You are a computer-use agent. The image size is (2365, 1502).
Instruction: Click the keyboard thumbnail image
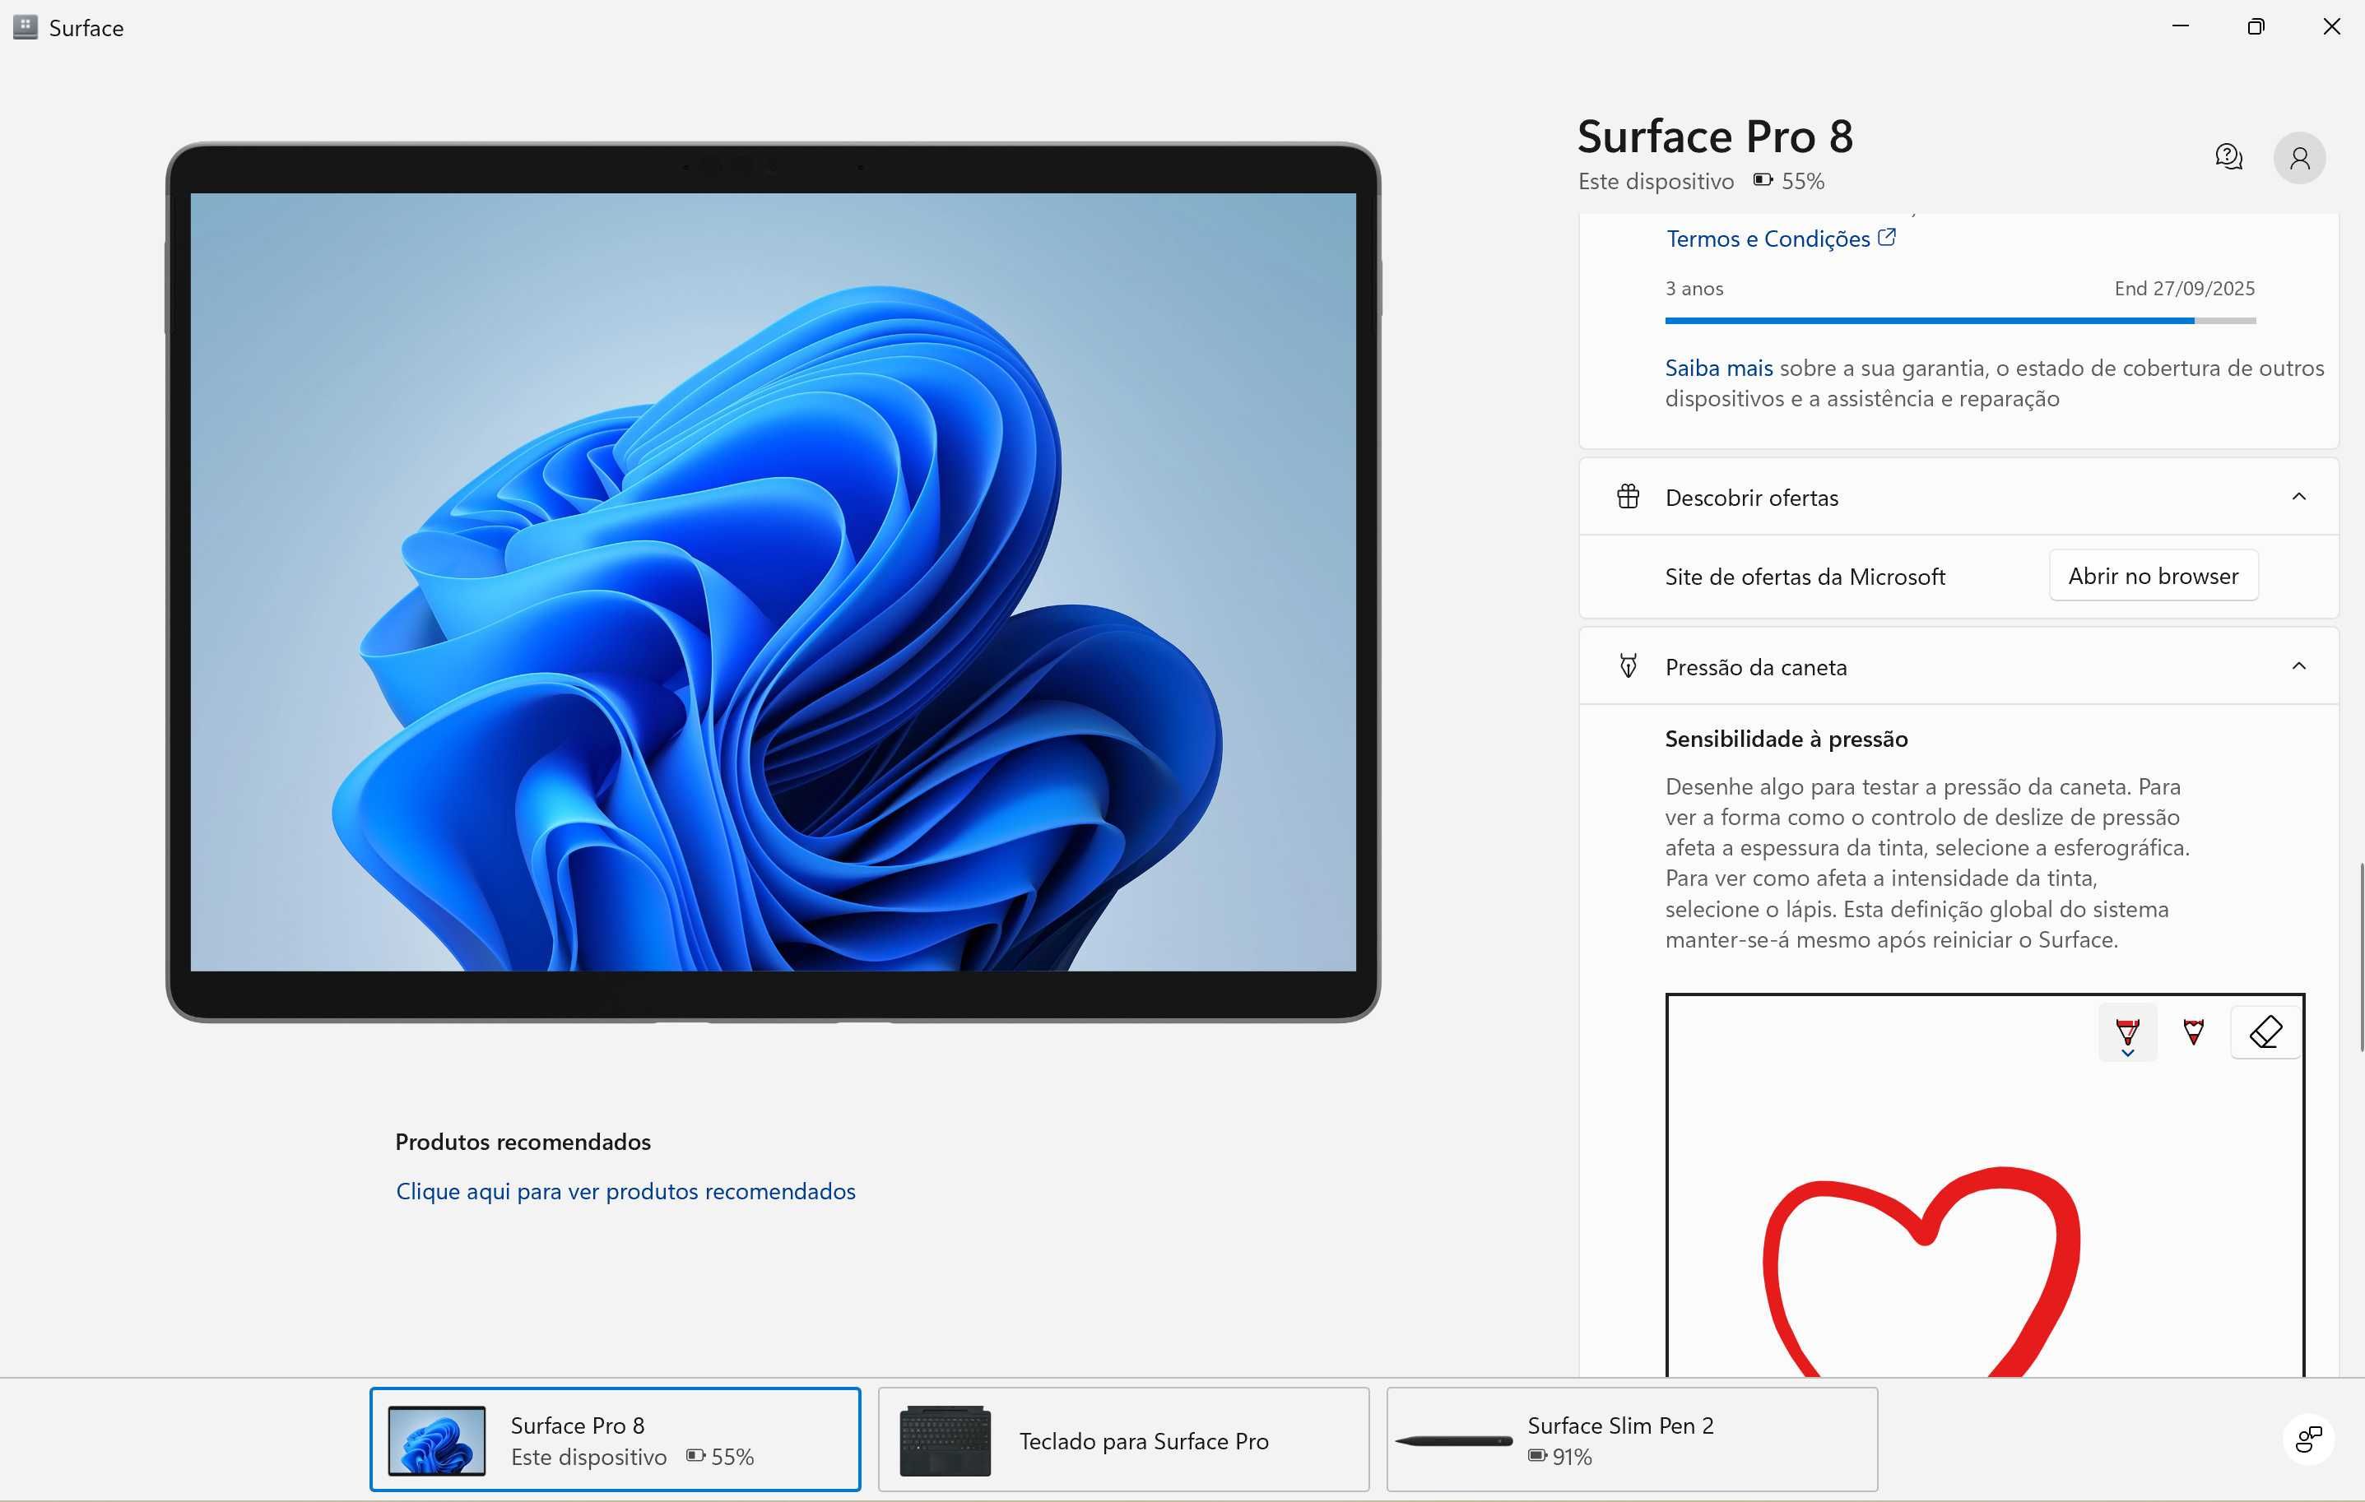point(945,1440)
